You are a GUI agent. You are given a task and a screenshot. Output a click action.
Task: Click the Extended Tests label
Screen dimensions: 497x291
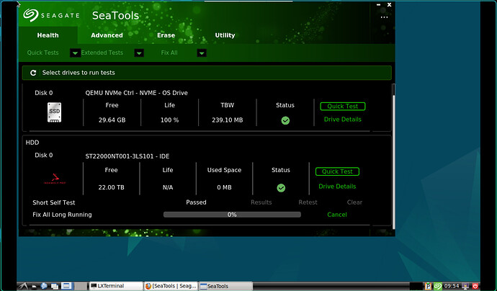click(102, 53)
